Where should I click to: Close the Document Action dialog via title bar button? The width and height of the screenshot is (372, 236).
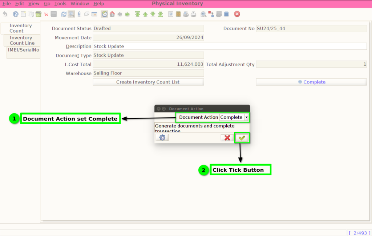[159, 109]
